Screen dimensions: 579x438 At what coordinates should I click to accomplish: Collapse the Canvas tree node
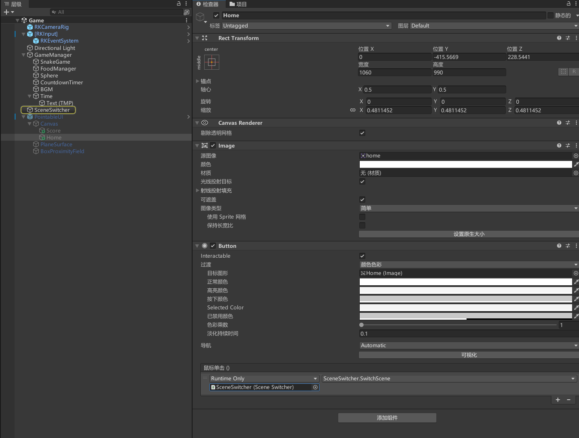click(x=29, y=124)
